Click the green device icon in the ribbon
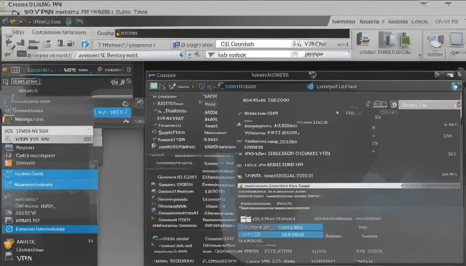This screenshot has width=466, height=266. (405, 41)
